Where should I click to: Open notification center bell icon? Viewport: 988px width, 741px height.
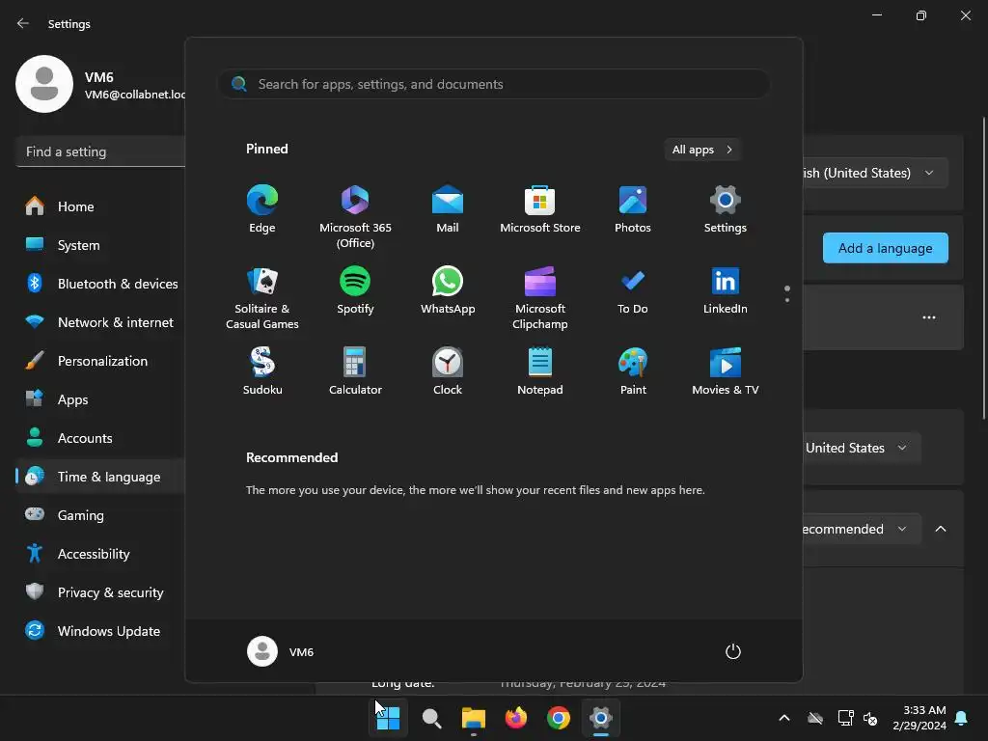pos(962,718)
